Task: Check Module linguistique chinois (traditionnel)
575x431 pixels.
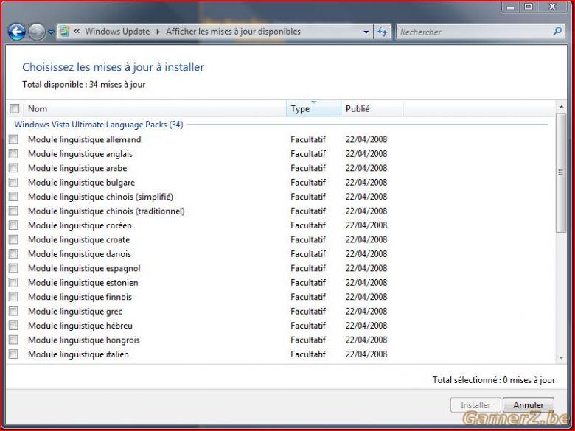Action: click(x=13, y=211)
